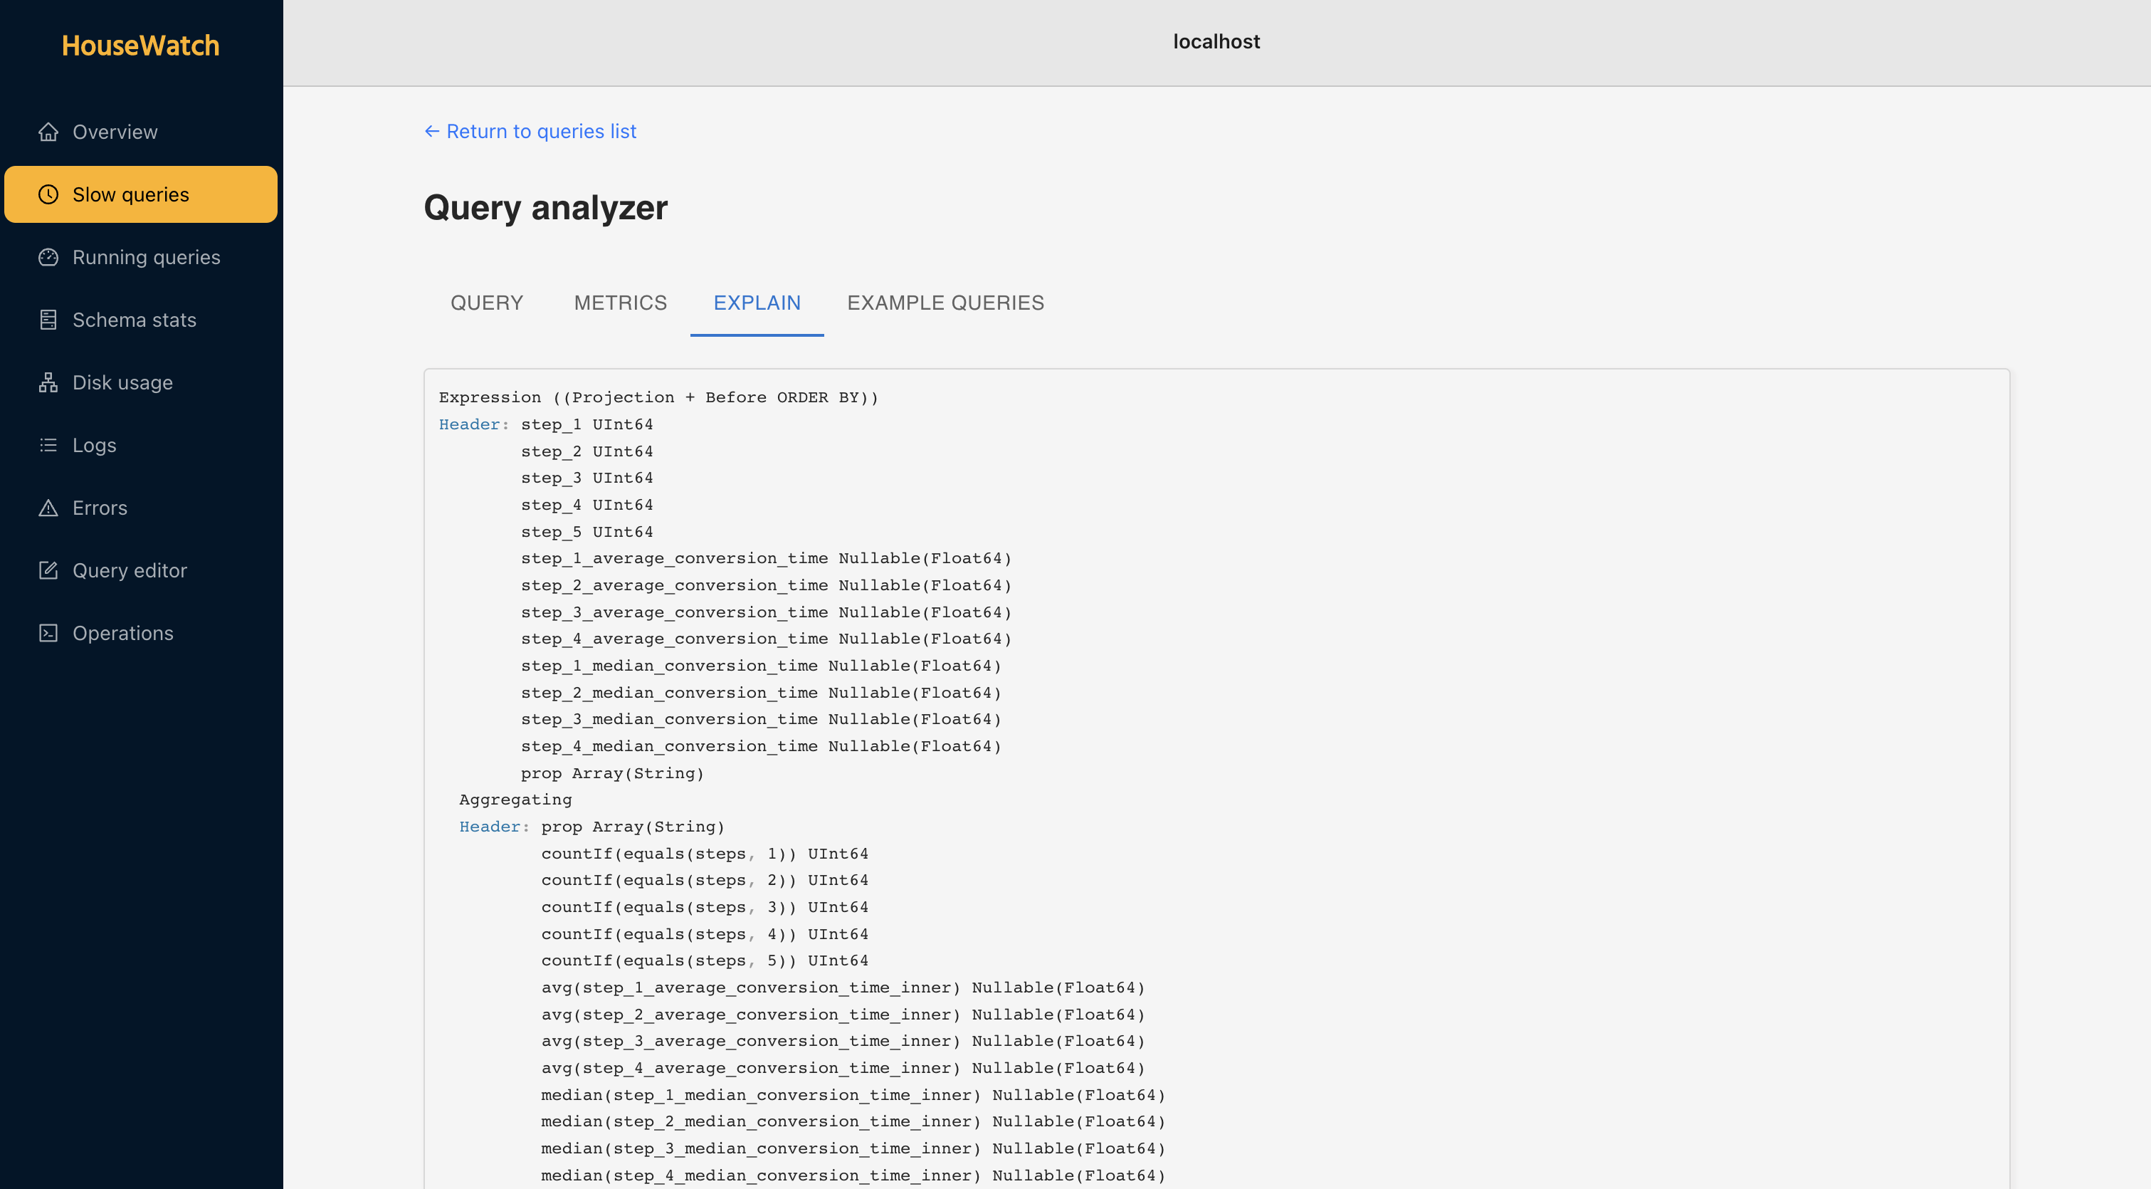Click the Overview home icon
The width and height of the screenshot is (2151, 1189).
(48, 132)
